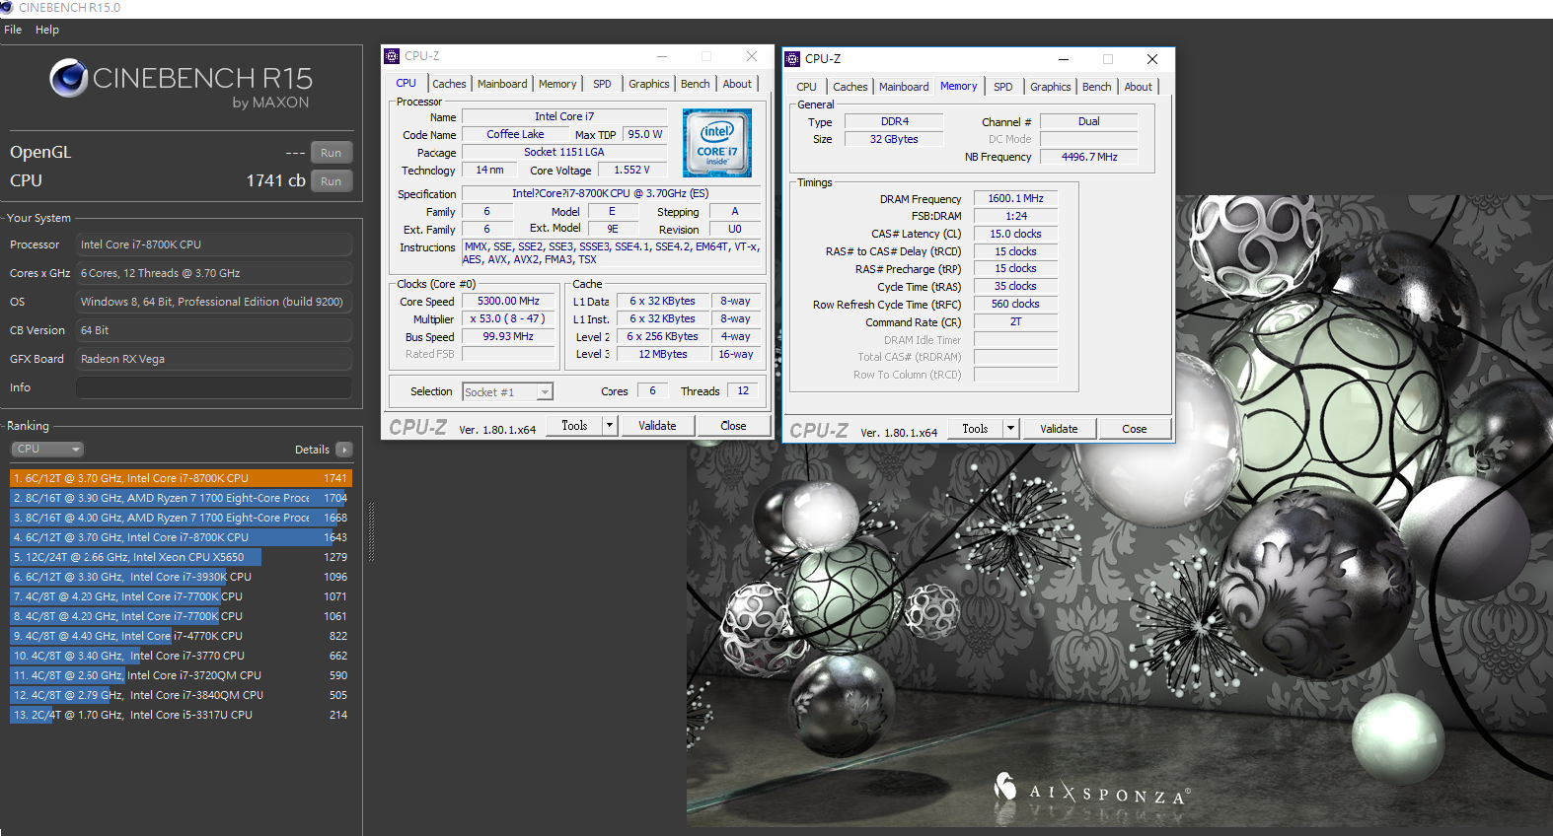Close the CPU-Z CPU window with X
Screen dimensions: 1553x836
coord(752,56)
